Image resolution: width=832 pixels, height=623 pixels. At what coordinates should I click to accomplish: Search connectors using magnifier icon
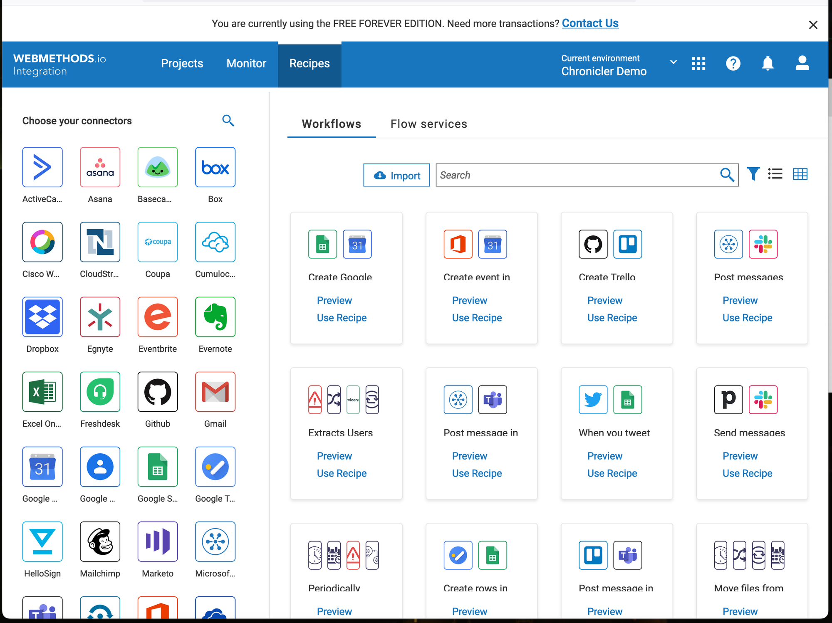228,121
